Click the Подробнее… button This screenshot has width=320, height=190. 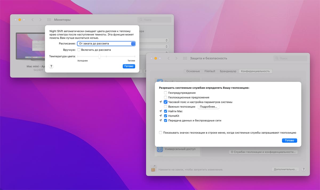click(209, 107)
